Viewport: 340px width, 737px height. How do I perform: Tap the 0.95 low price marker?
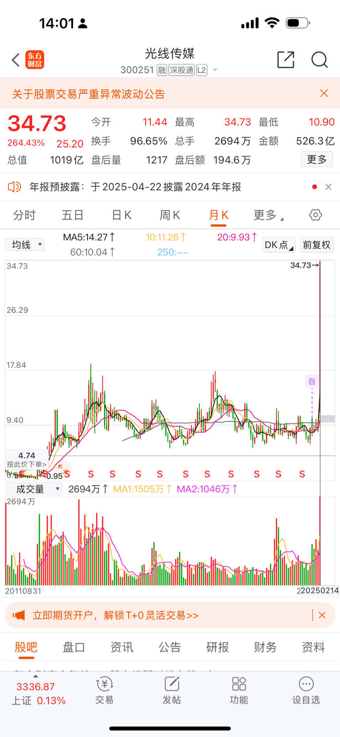coord(54,476)
